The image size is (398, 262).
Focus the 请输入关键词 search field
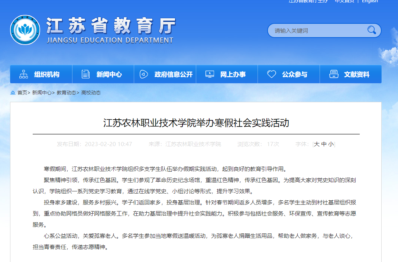click(316, 30)
